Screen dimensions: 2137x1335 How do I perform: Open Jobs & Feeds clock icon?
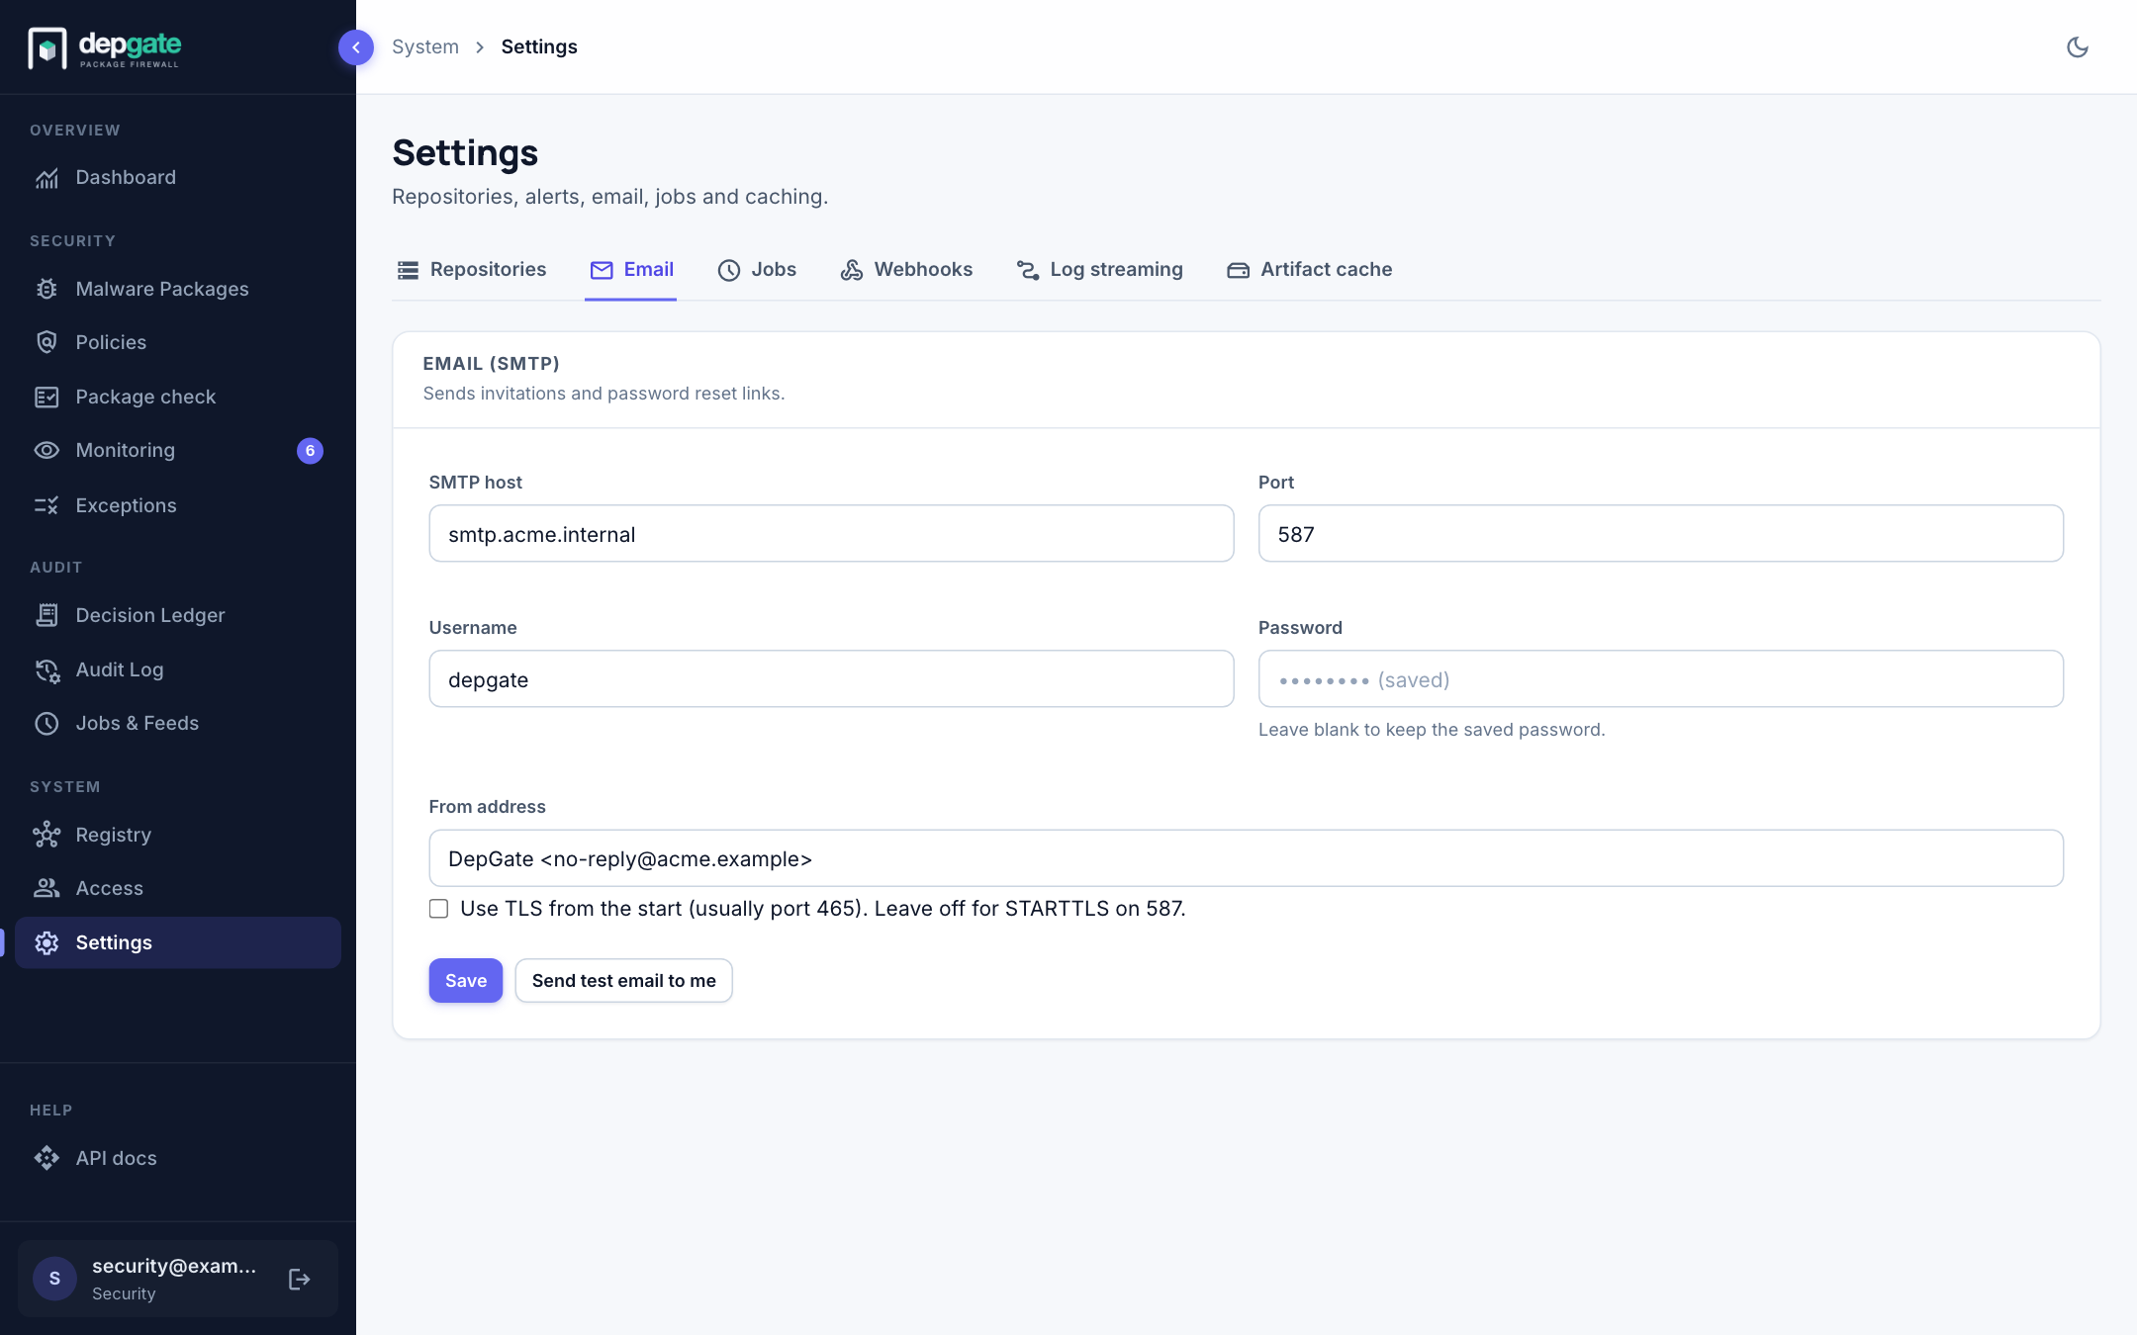(46, 723)
